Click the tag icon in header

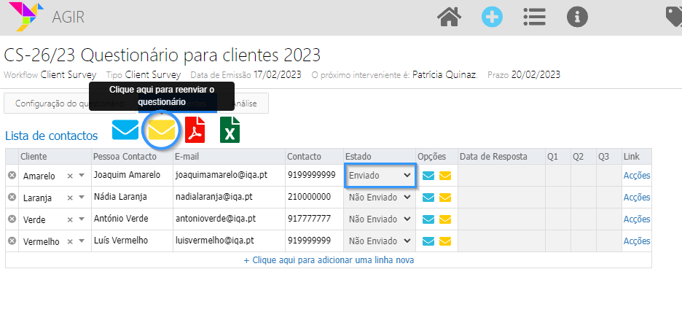[674, 17]
